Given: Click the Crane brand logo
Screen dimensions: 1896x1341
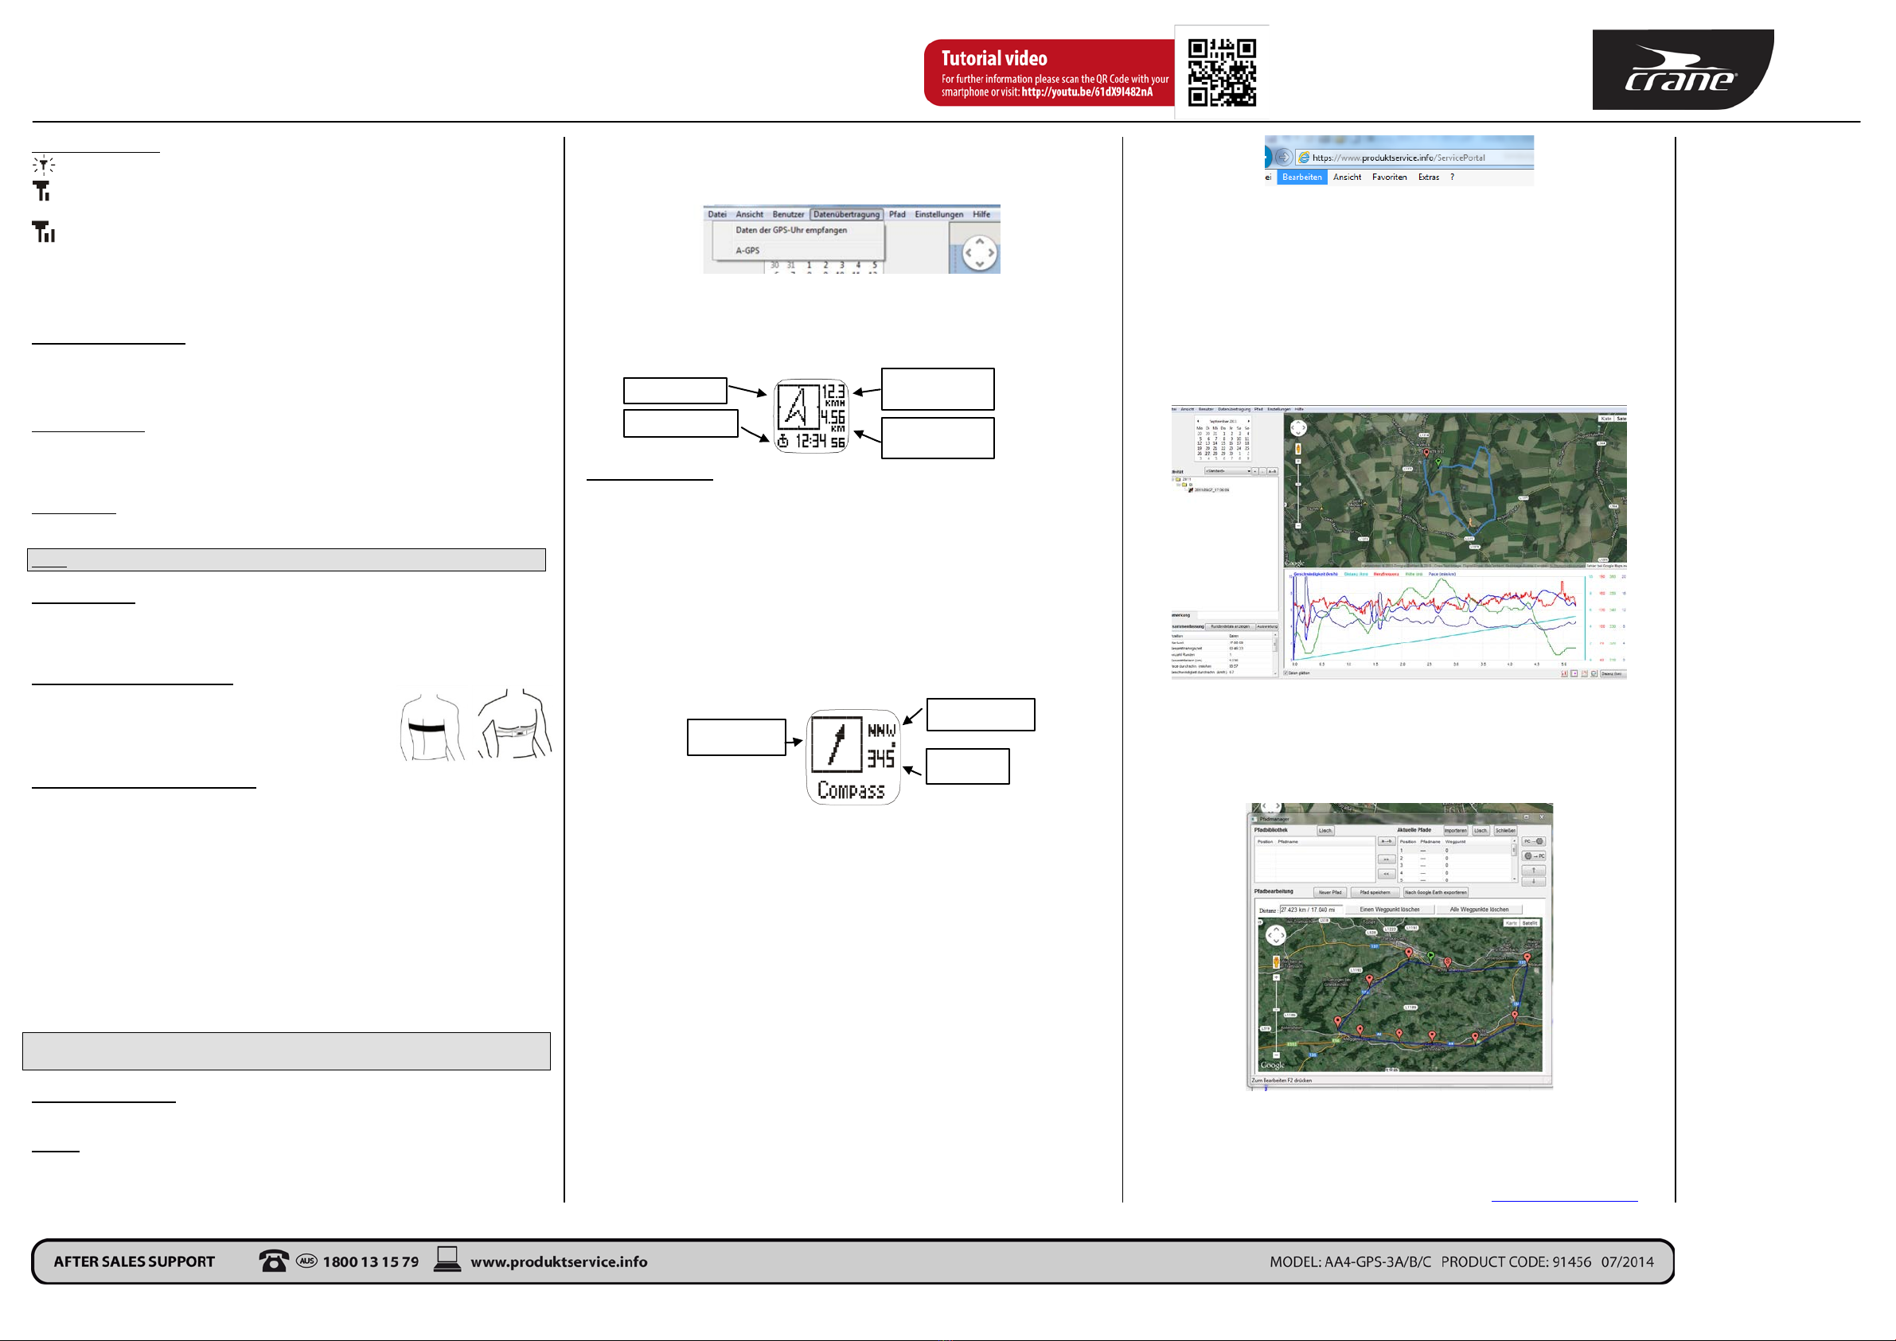Looking at the screenshot, I should pyautogui.click(x=1682, y=69).
